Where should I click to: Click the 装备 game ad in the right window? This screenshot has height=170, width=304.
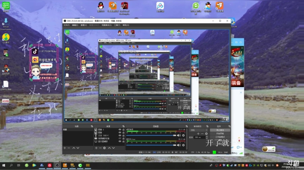click(x=237, y=66)
